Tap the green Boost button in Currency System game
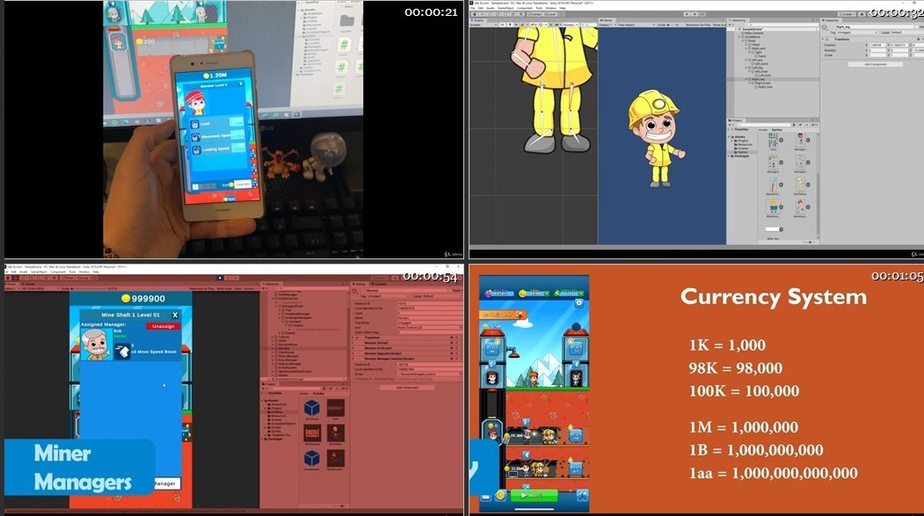This screenshot has width=924, height=516. pyautogui.click(x=534, y=496)
